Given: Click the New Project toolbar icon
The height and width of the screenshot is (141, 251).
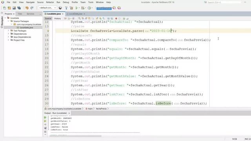Looking at the screenshot, I should pyautogui.click(x=9, y=8).
